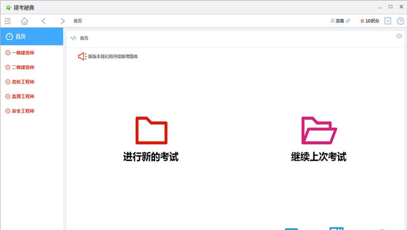Click the 首页 breadcrumb in the toolbar
Screen dimensions: 407x230
[x=78, y=21]
